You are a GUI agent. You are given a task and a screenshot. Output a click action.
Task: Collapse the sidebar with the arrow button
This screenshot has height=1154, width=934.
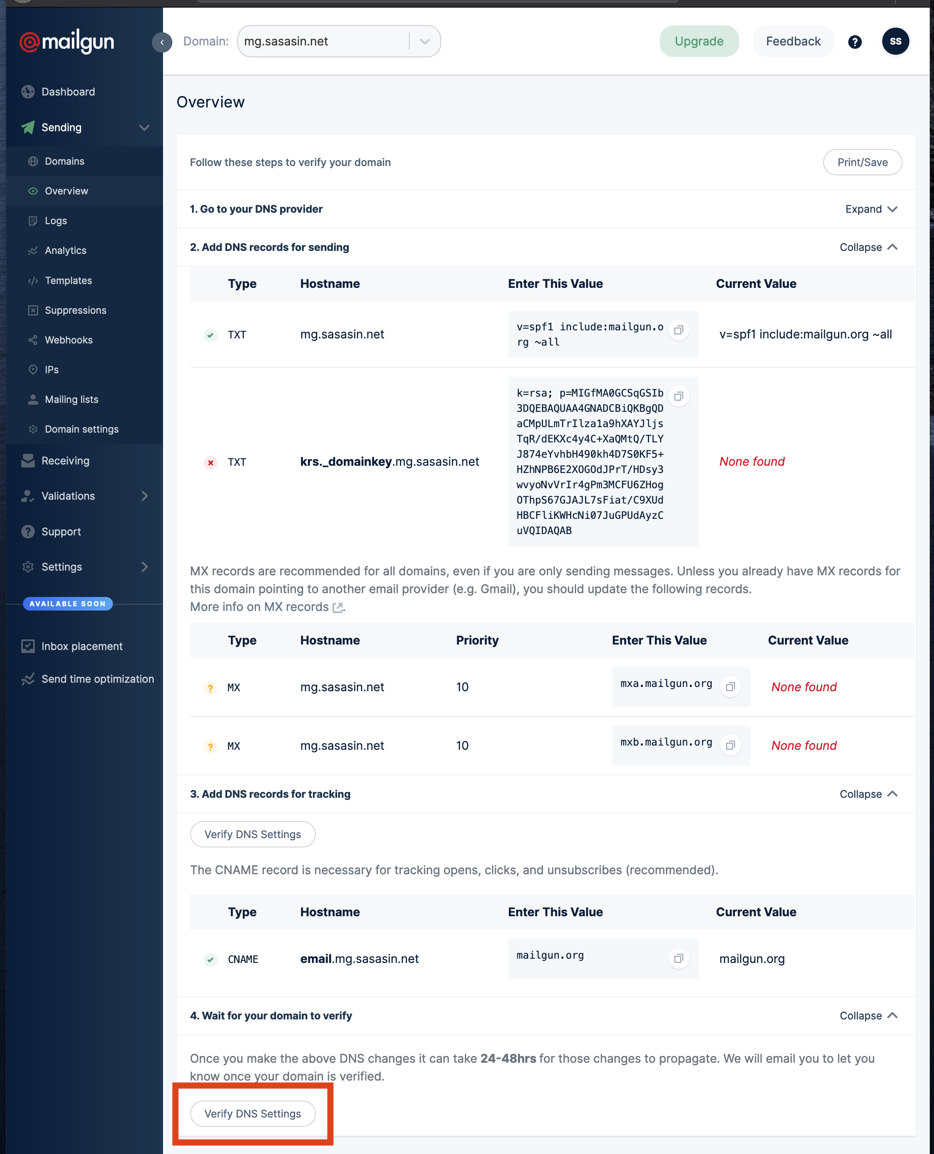pos(162,42)
